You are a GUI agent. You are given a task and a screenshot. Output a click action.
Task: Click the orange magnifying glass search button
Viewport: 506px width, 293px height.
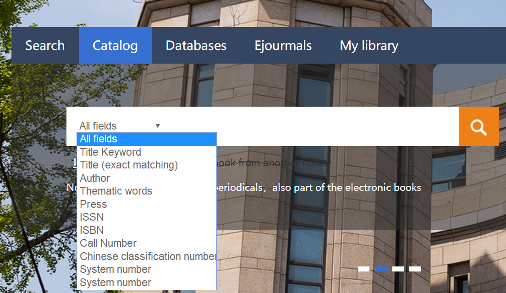point(478,126)
